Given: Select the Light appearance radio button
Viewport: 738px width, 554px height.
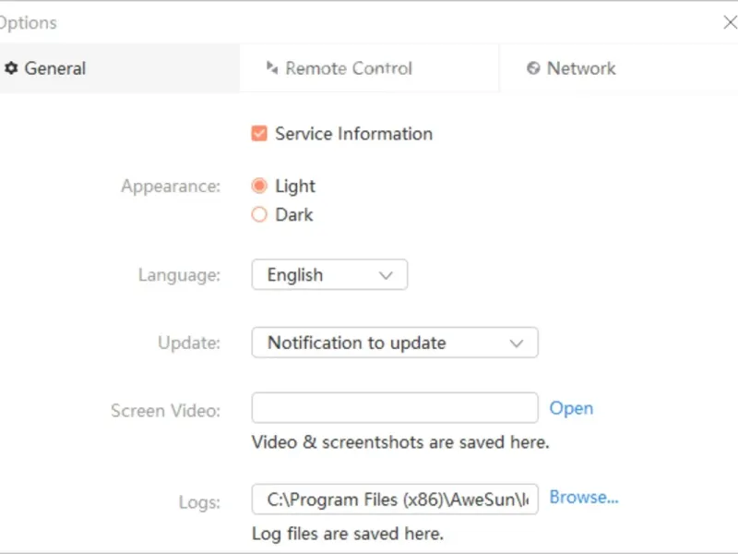Looking at the screenshot, I should 259,187.
